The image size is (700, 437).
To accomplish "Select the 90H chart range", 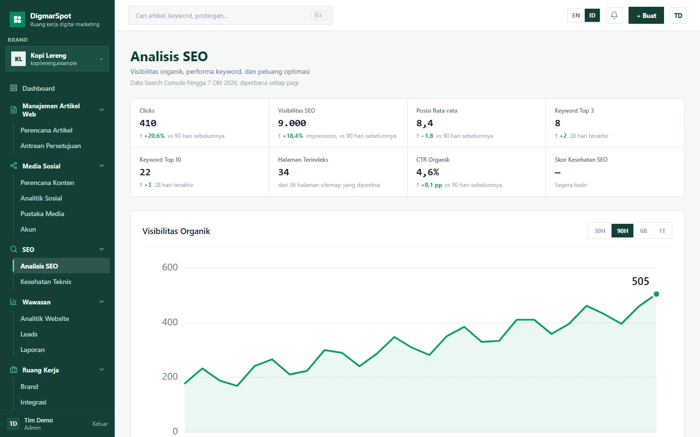I will [623, 231].
